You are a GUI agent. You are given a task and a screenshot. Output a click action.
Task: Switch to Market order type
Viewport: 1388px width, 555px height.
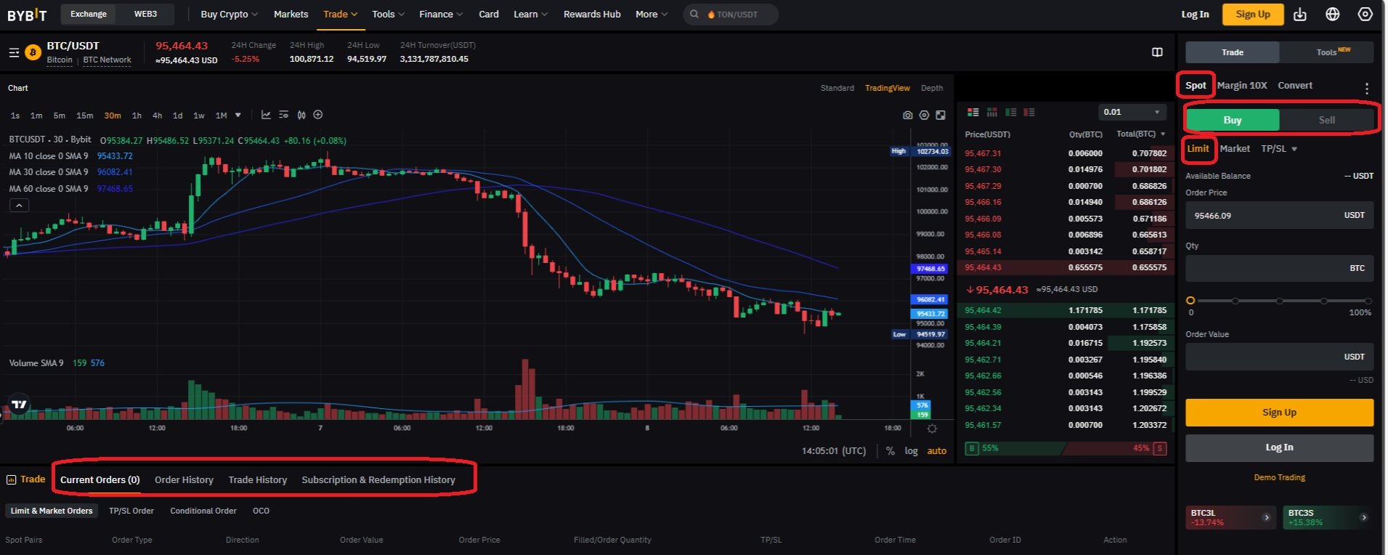pos(1235,148)
